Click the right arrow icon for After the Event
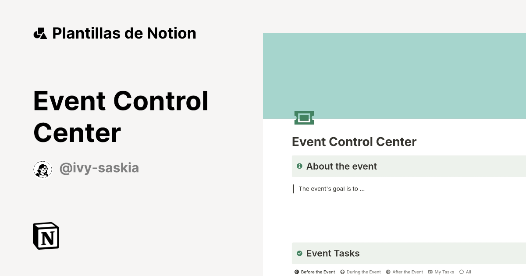 point(388,272)
